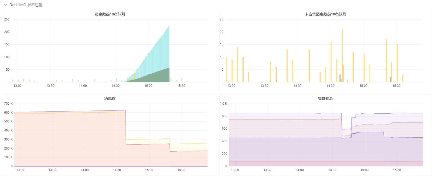Click the 250 y-axis label in 消息数前10名队列 chart
The image size is (436, 179).
point(7,19)
